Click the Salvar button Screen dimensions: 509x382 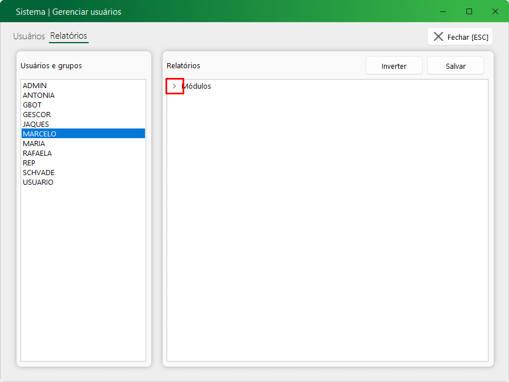click(455, 66)
